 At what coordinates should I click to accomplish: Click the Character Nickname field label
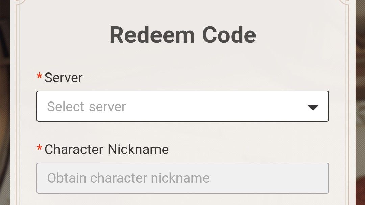[106, 149]
